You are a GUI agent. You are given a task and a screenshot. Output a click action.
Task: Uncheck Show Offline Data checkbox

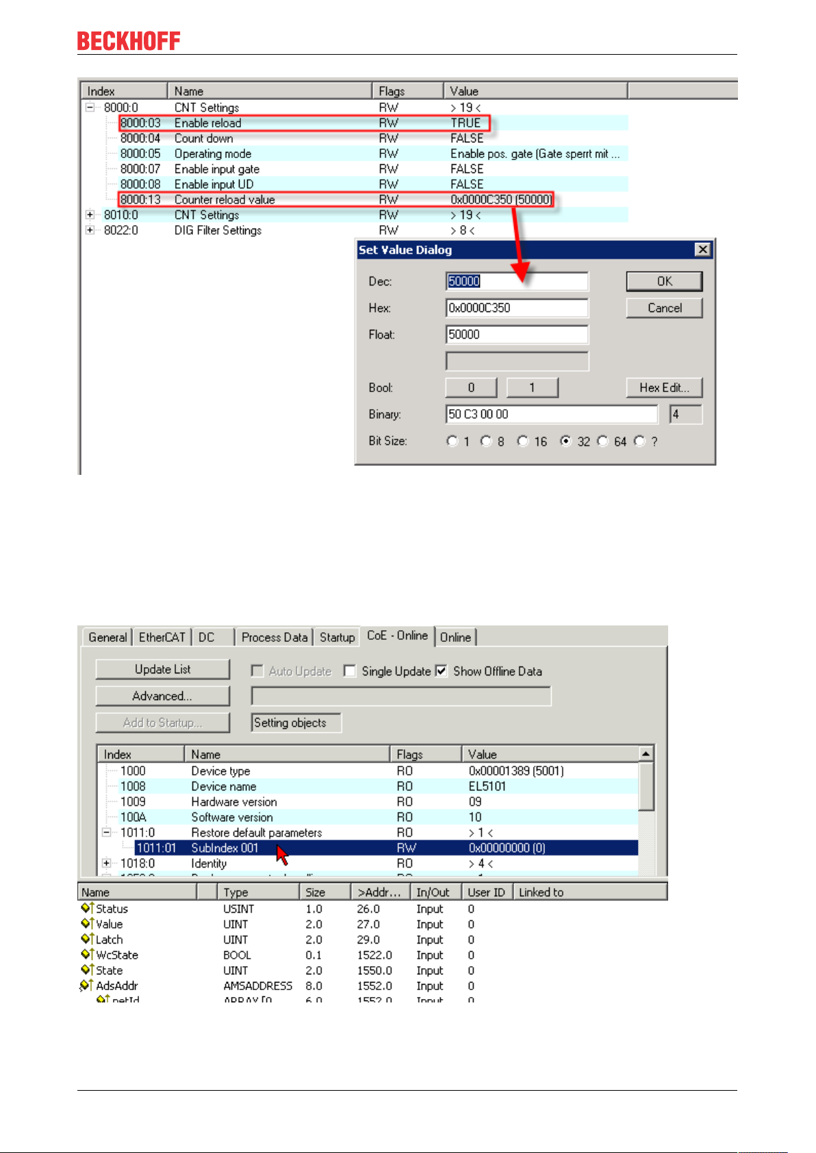pos(442,671)
